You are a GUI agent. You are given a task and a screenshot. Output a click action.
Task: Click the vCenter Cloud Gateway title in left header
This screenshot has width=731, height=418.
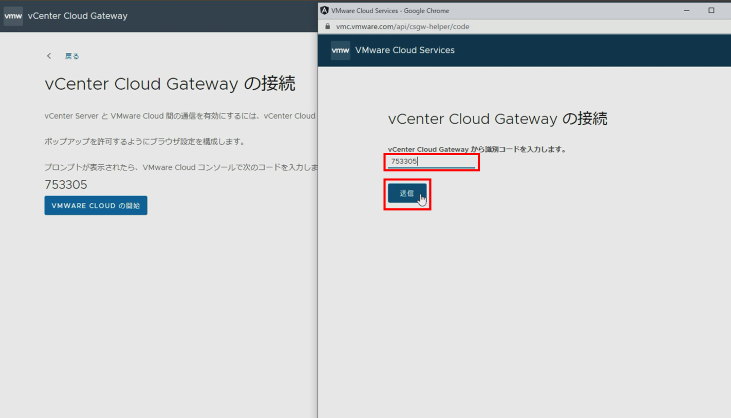click(x=78, y=16)
